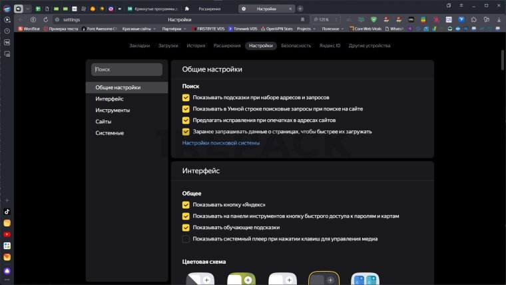Click the settings 'Поиск' search field
Screen dimensions: 506x285
click(x=127, y=69)
